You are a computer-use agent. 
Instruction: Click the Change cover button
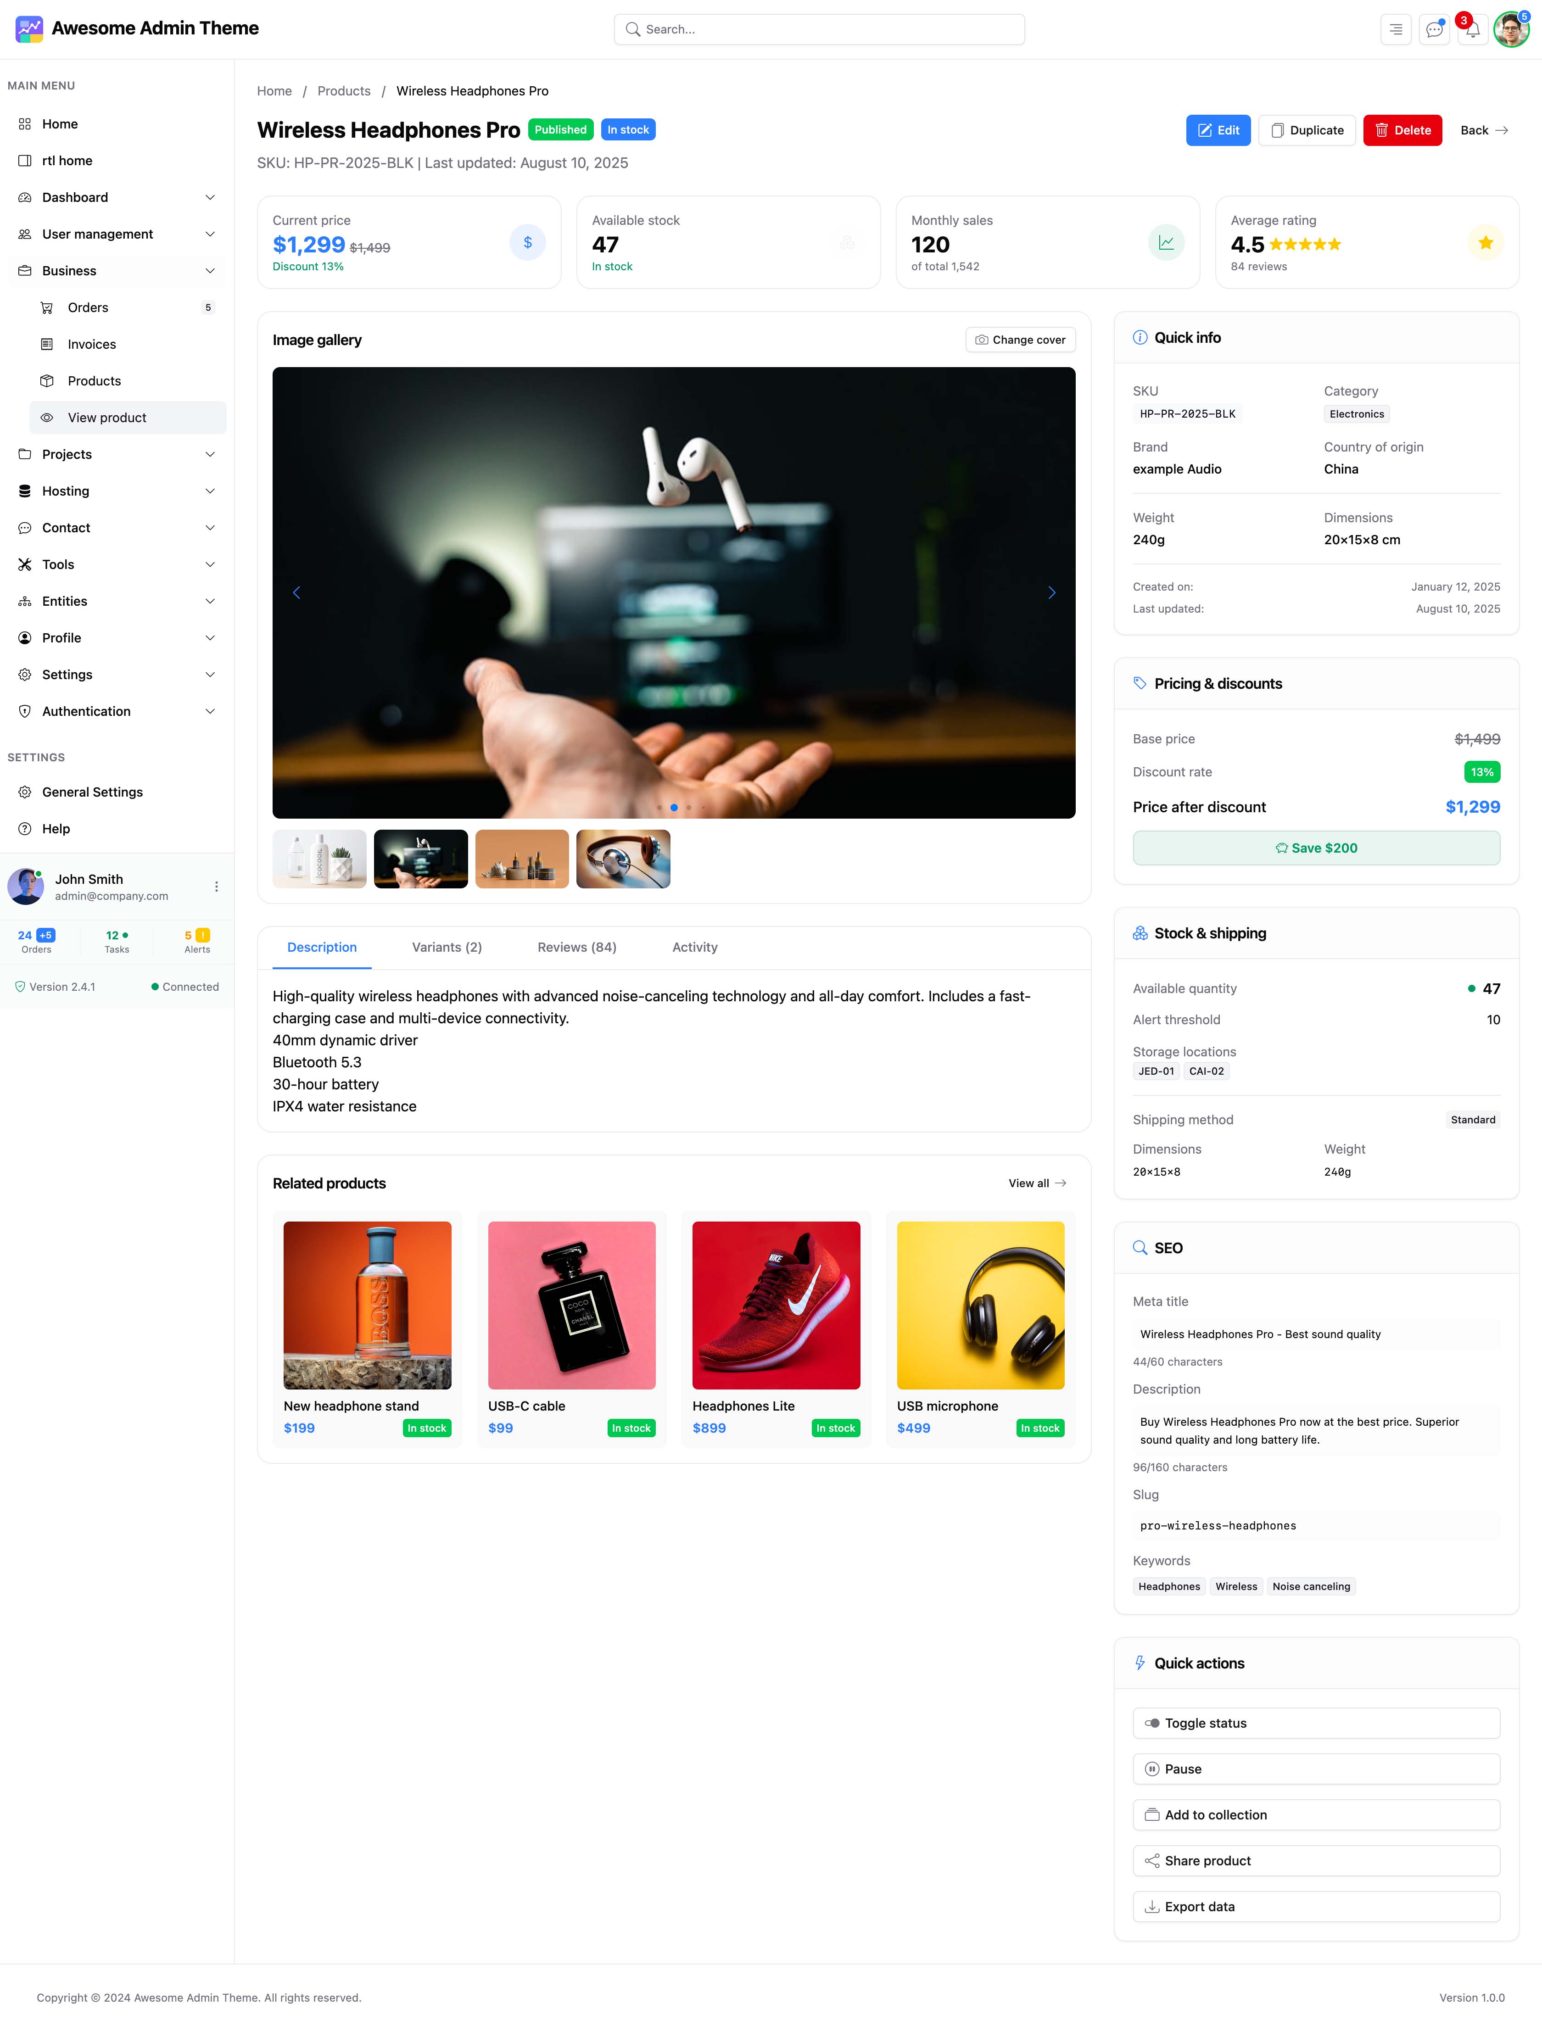pos(1020,340)
